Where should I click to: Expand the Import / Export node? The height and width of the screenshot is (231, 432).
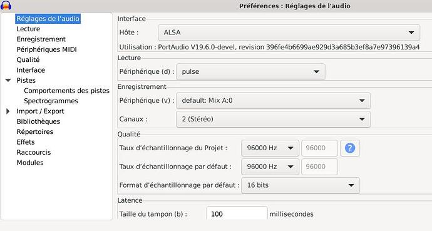pyautogui.click(x=8, y=111)
